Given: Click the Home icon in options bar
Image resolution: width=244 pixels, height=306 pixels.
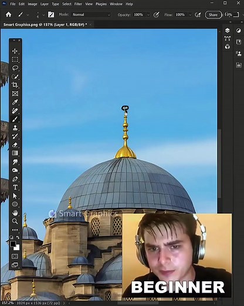Looking at the screenshot, I should coord(8,14).
